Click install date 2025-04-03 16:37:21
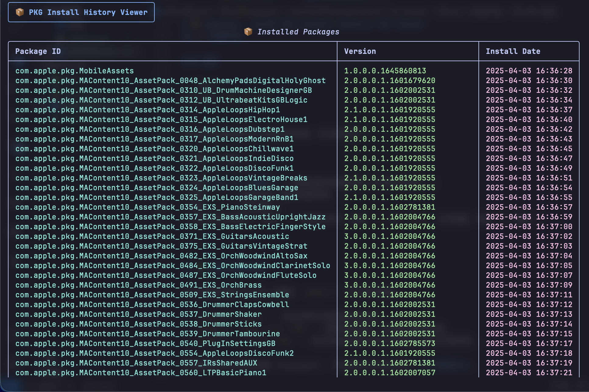This screenshot has height=392, width=589. tap(529, 373)
